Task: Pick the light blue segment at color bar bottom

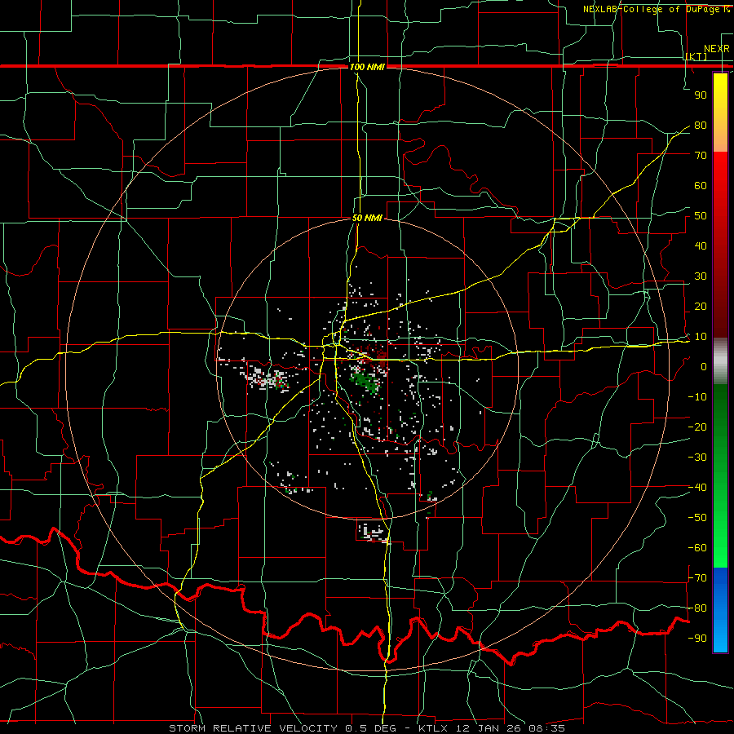Action: tap(720, 637)
